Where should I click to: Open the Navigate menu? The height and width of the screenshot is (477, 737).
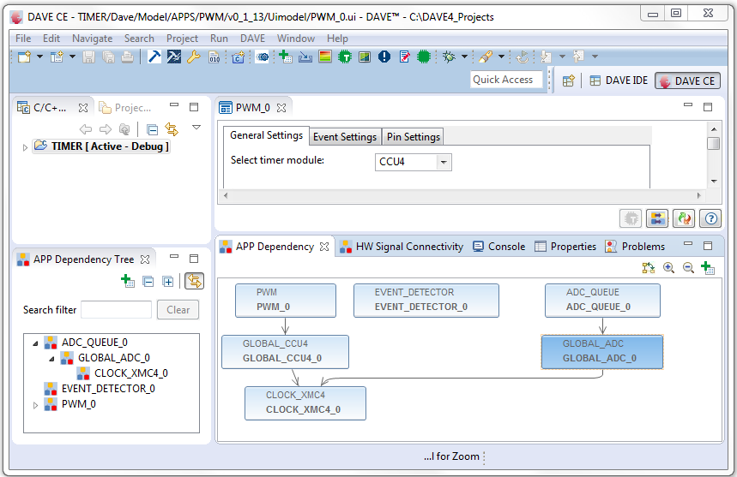pos(92,39)
